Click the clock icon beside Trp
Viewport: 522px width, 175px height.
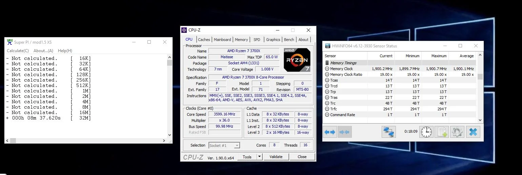coord(327,92)
